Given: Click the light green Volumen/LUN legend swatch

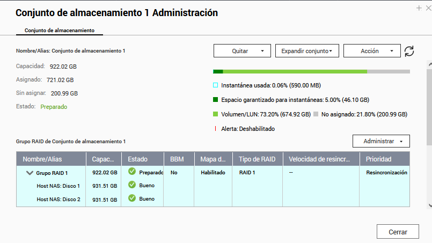Looking at the screenshot, I should (x=216, y=114).
